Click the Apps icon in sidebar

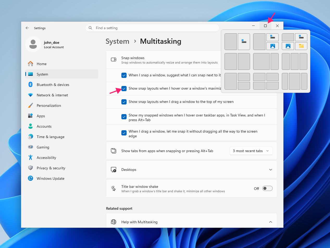(30, 116)
